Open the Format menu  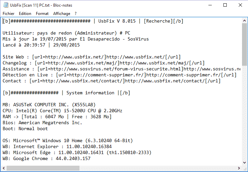point(42,14)
